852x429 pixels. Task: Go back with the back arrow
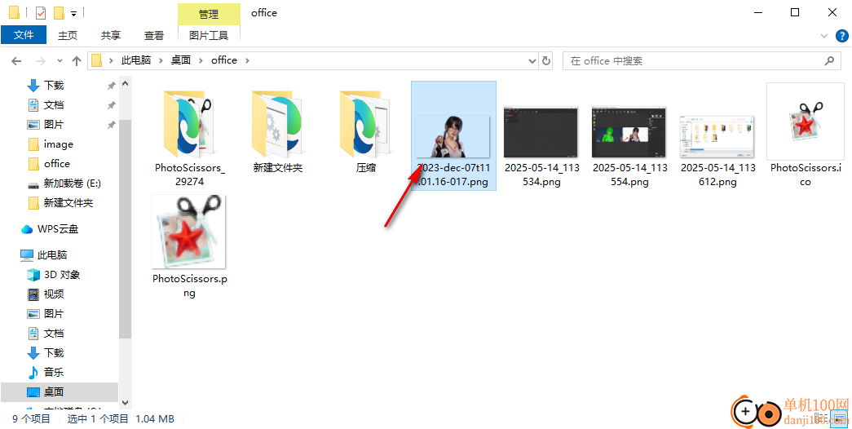point(16,61)
